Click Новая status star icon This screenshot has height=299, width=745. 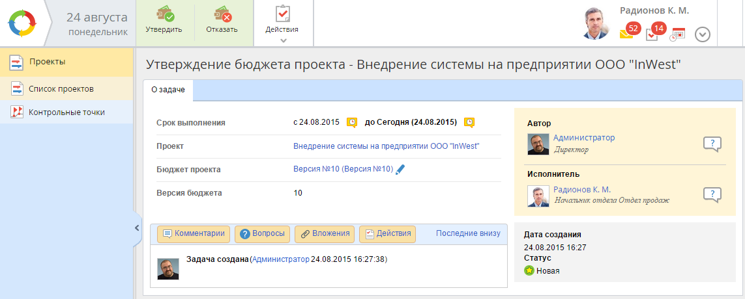point(529,271)
